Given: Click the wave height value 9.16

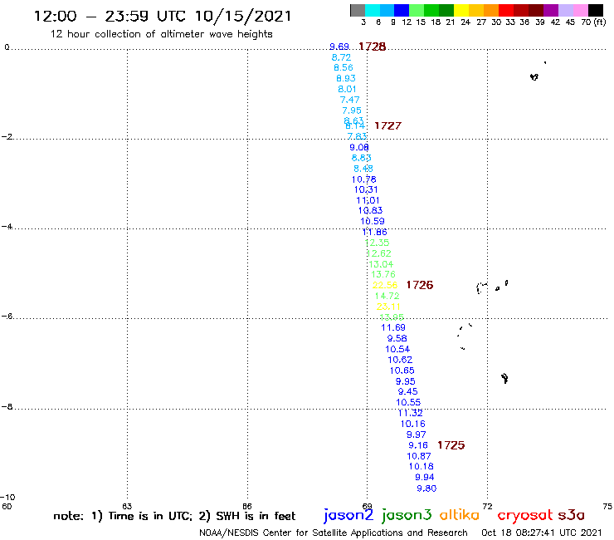Looking at the screenshot, I should tap(418, 445).
